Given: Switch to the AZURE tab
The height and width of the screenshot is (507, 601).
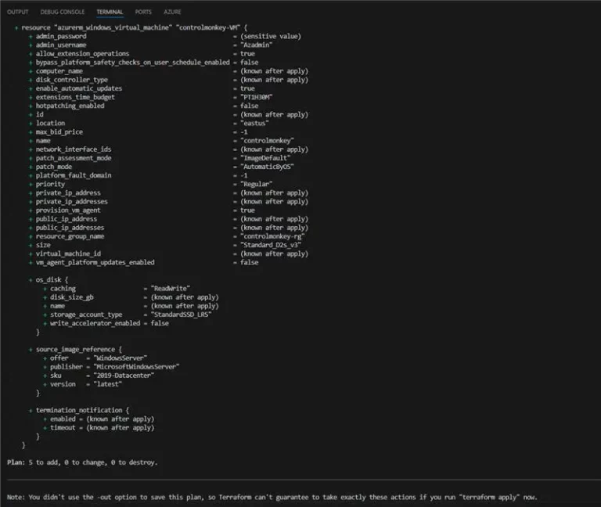Looking at the screenshot, I should [x=173, y=13].
